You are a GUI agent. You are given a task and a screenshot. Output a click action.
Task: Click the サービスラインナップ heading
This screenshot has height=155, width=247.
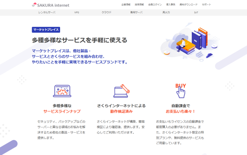[62, 112]
